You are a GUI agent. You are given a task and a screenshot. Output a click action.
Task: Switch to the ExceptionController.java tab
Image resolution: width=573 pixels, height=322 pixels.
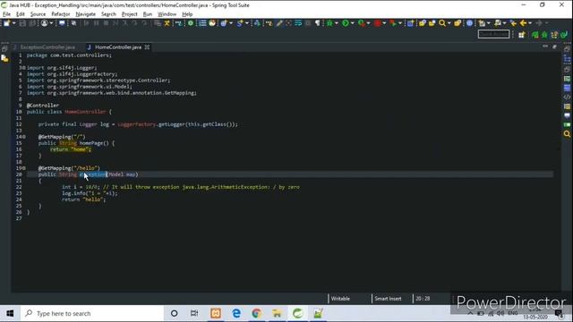(x=47, y=47)
